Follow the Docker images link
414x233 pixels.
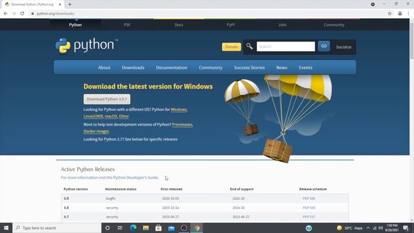click(x=96, y=131)
